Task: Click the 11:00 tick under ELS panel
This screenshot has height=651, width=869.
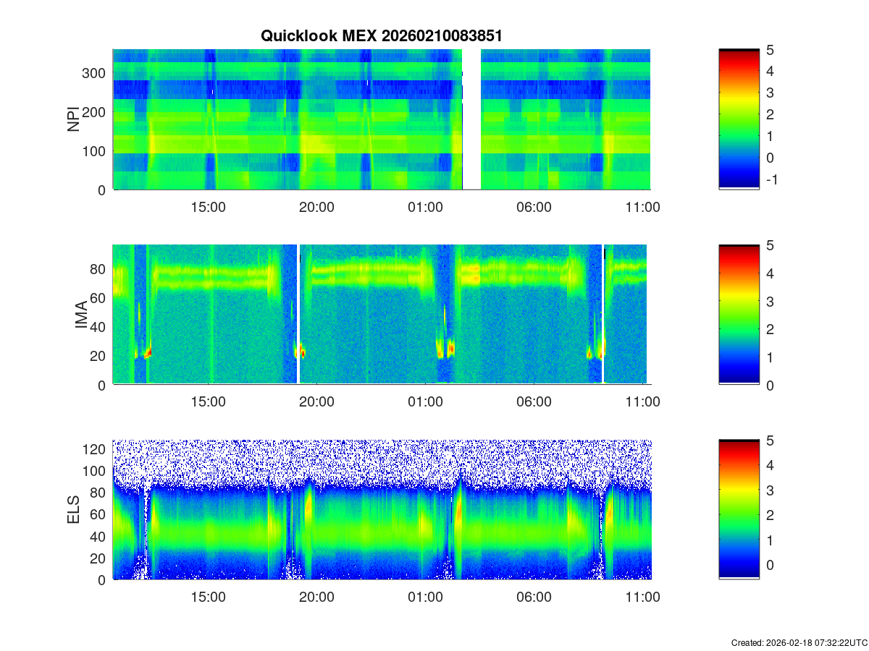Action: pos(642,597)
